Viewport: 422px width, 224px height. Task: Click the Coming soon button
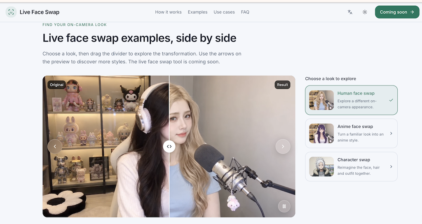click(x=397, y=12)
